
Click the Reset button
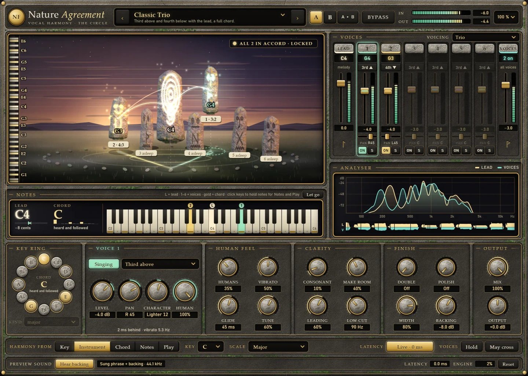[x=508, y=364]
